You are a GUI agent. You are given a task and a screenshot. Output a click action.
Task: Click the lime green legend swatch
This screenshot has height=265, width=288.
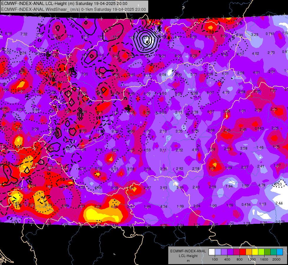pyautogui.click(x=261, y=252)
